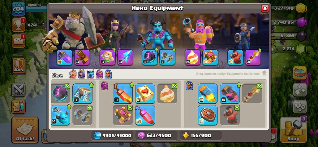The width and height of the screenshot is (318, 147).
Task: Tap the Shiny Ore counter 41105/45000
Action: (x=112, y=136)
